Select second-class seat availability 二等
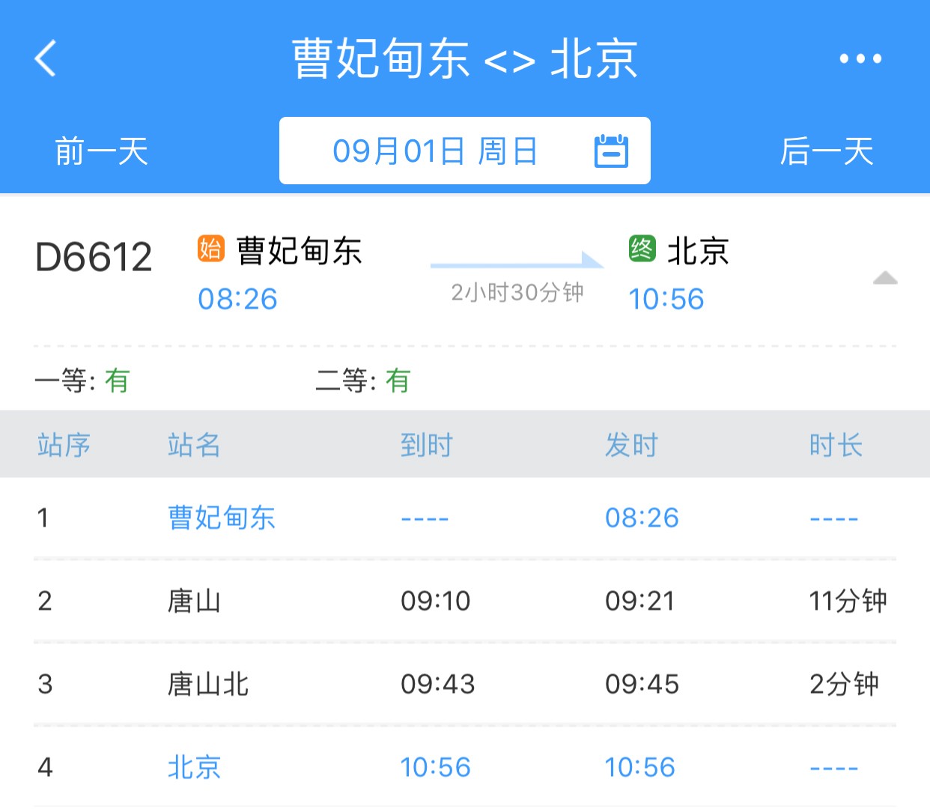The height and width of the screenshot is (809, 930). pos(363,381)
